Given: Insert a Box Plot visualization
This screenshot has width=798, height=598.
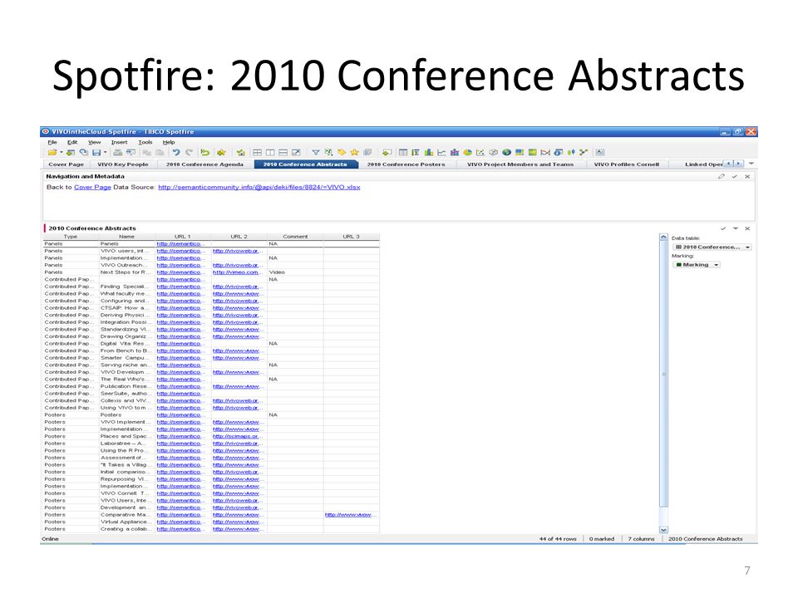Looking at the screenshot, I should pos(571,152).
